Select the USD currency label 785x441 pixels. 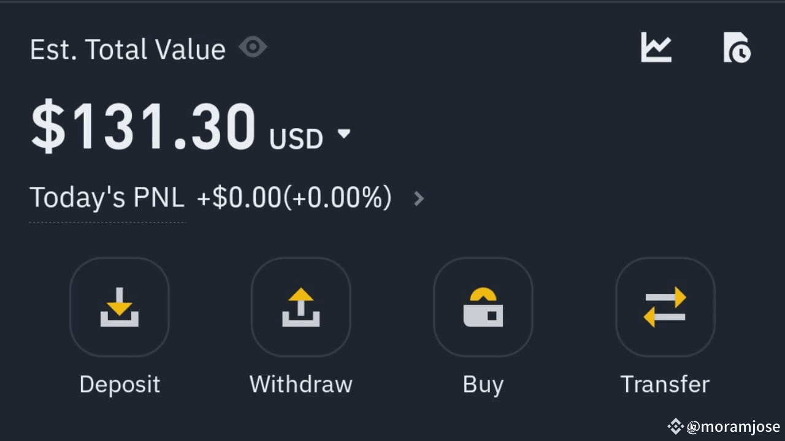click(296, 139)
